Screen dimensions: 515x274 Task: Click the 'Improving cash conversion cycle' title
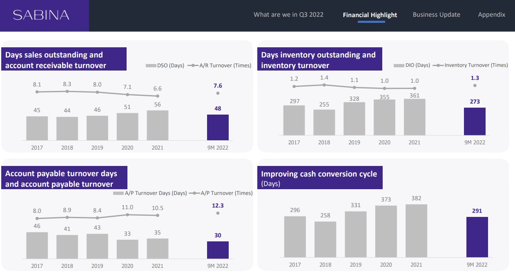pyautogui.click(x=319, y=174)
